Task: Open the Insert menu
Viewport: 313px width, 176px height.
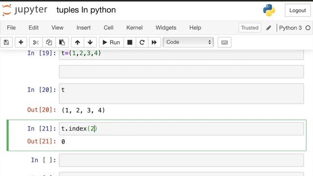Action: pos(84,27)
